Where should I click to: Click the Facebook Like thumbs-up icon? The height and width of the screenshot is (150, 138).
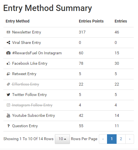[8, 63]
